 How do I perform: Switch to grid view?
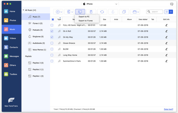(167, 12)
